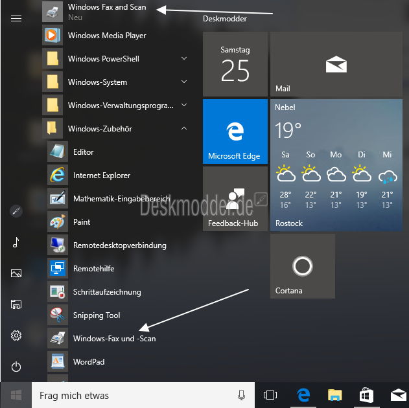Click the Windows Start button
Screen dimensions: 409x408
[16, 395]
